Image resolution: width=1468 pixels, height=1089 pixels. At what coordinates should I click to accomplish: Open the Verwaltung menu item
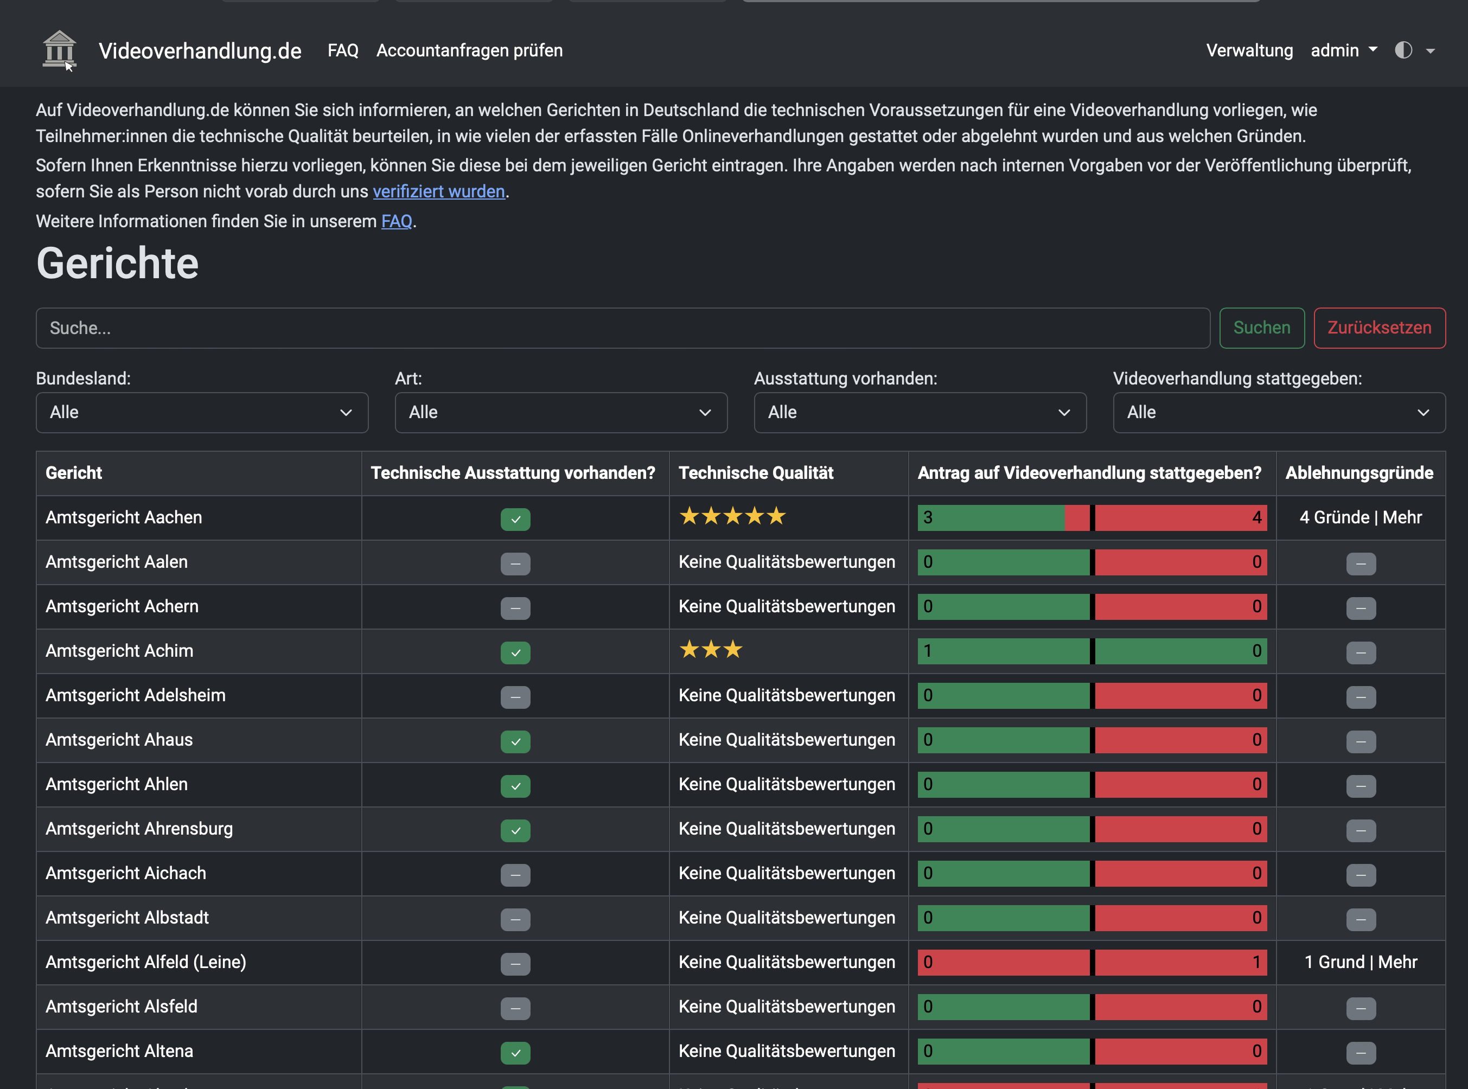click(1250, 51)
